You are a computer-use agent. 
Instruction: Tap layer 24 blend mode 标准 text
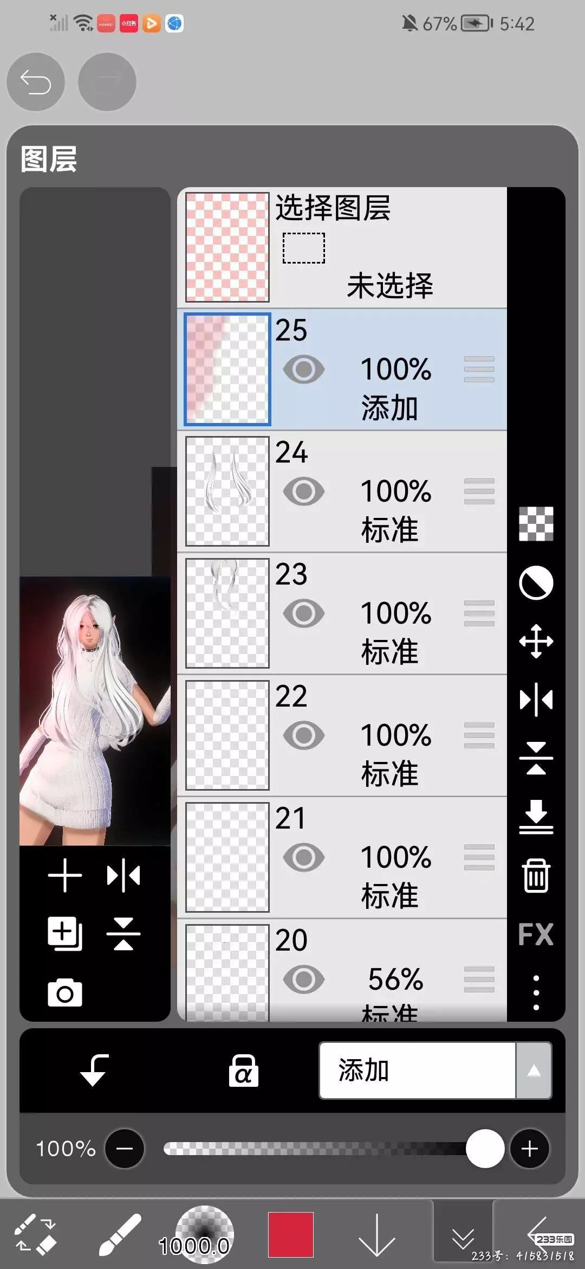tap(390, 530)
